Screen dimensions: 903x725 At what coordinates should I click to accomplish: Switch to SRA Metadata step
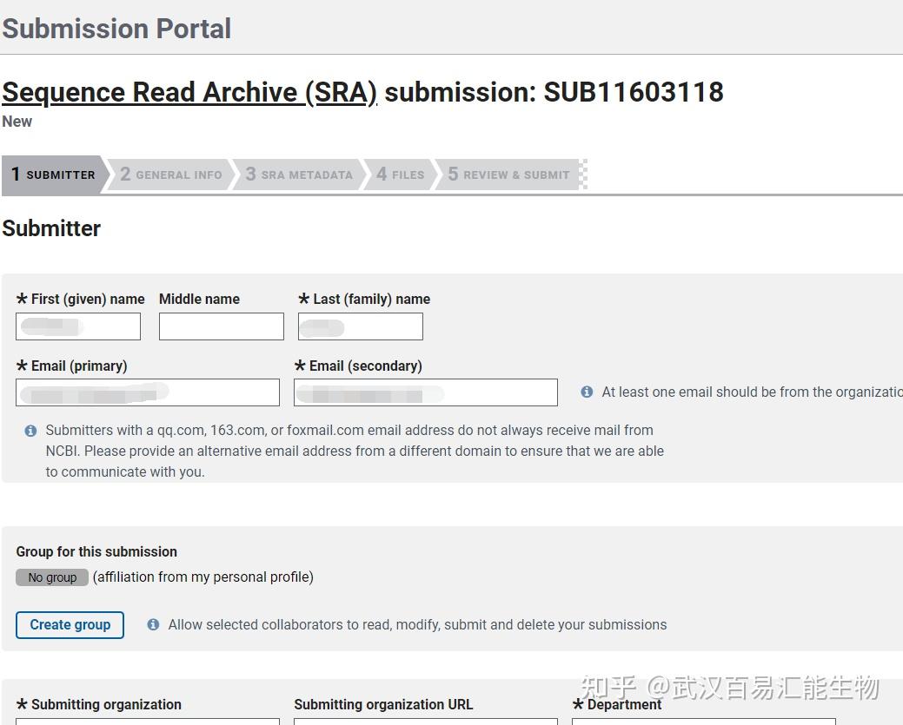299,175
